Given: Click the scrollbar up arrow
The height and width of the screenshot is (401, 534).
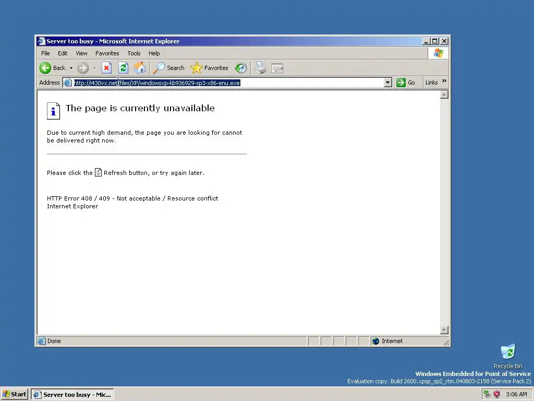Looking at the screenshot, I should click(x=444, y=95).
